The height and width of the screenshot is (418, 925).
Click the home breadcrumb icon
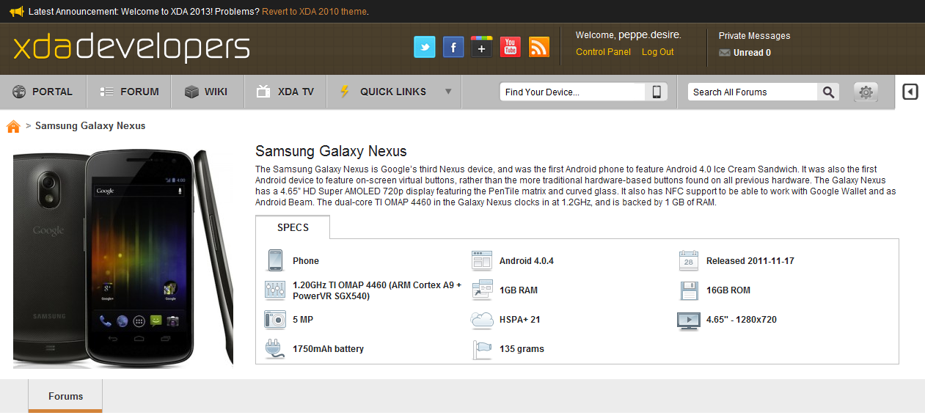point(13,126)
